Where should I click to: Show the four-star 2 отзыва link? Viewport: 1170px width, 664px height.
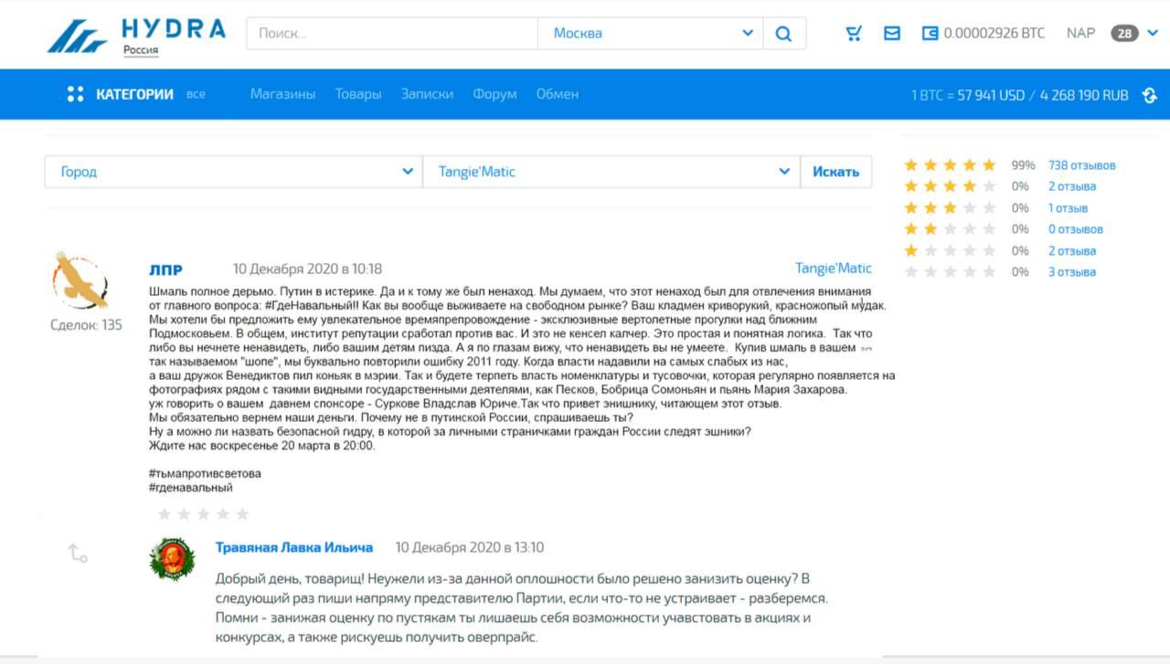(x=1072, y=186)
